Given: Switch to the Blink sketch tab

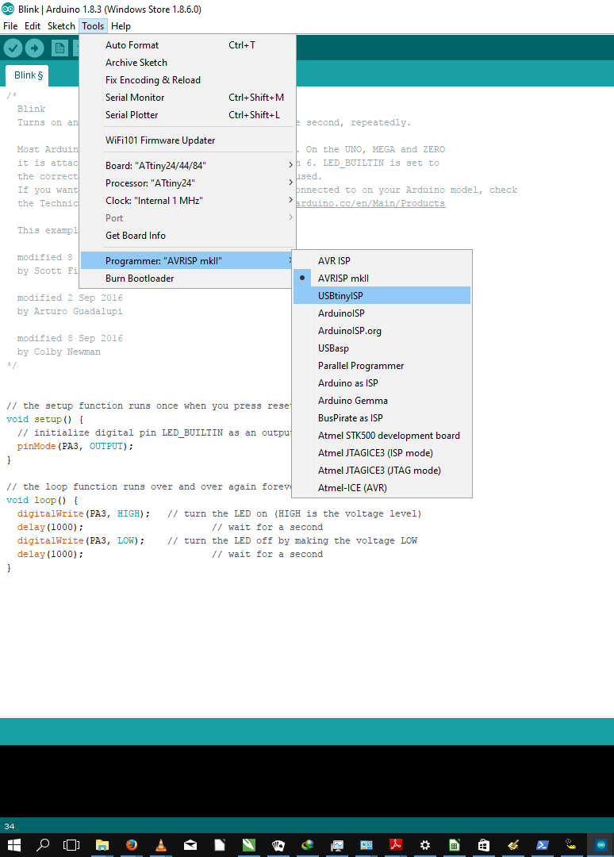Looking at the screenshot, I should coord(27,75).
